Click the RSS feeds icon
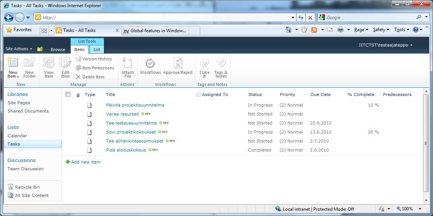Screen dimensions: 433x216 coord(314,30)
